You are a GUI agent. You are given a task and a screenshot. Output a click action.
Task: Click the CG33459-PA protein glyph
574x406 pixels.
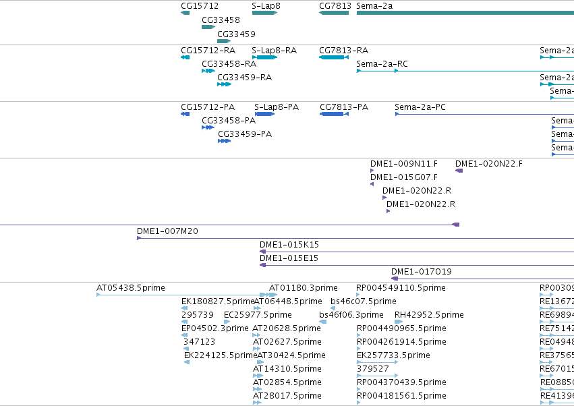[x=225, y=141]
